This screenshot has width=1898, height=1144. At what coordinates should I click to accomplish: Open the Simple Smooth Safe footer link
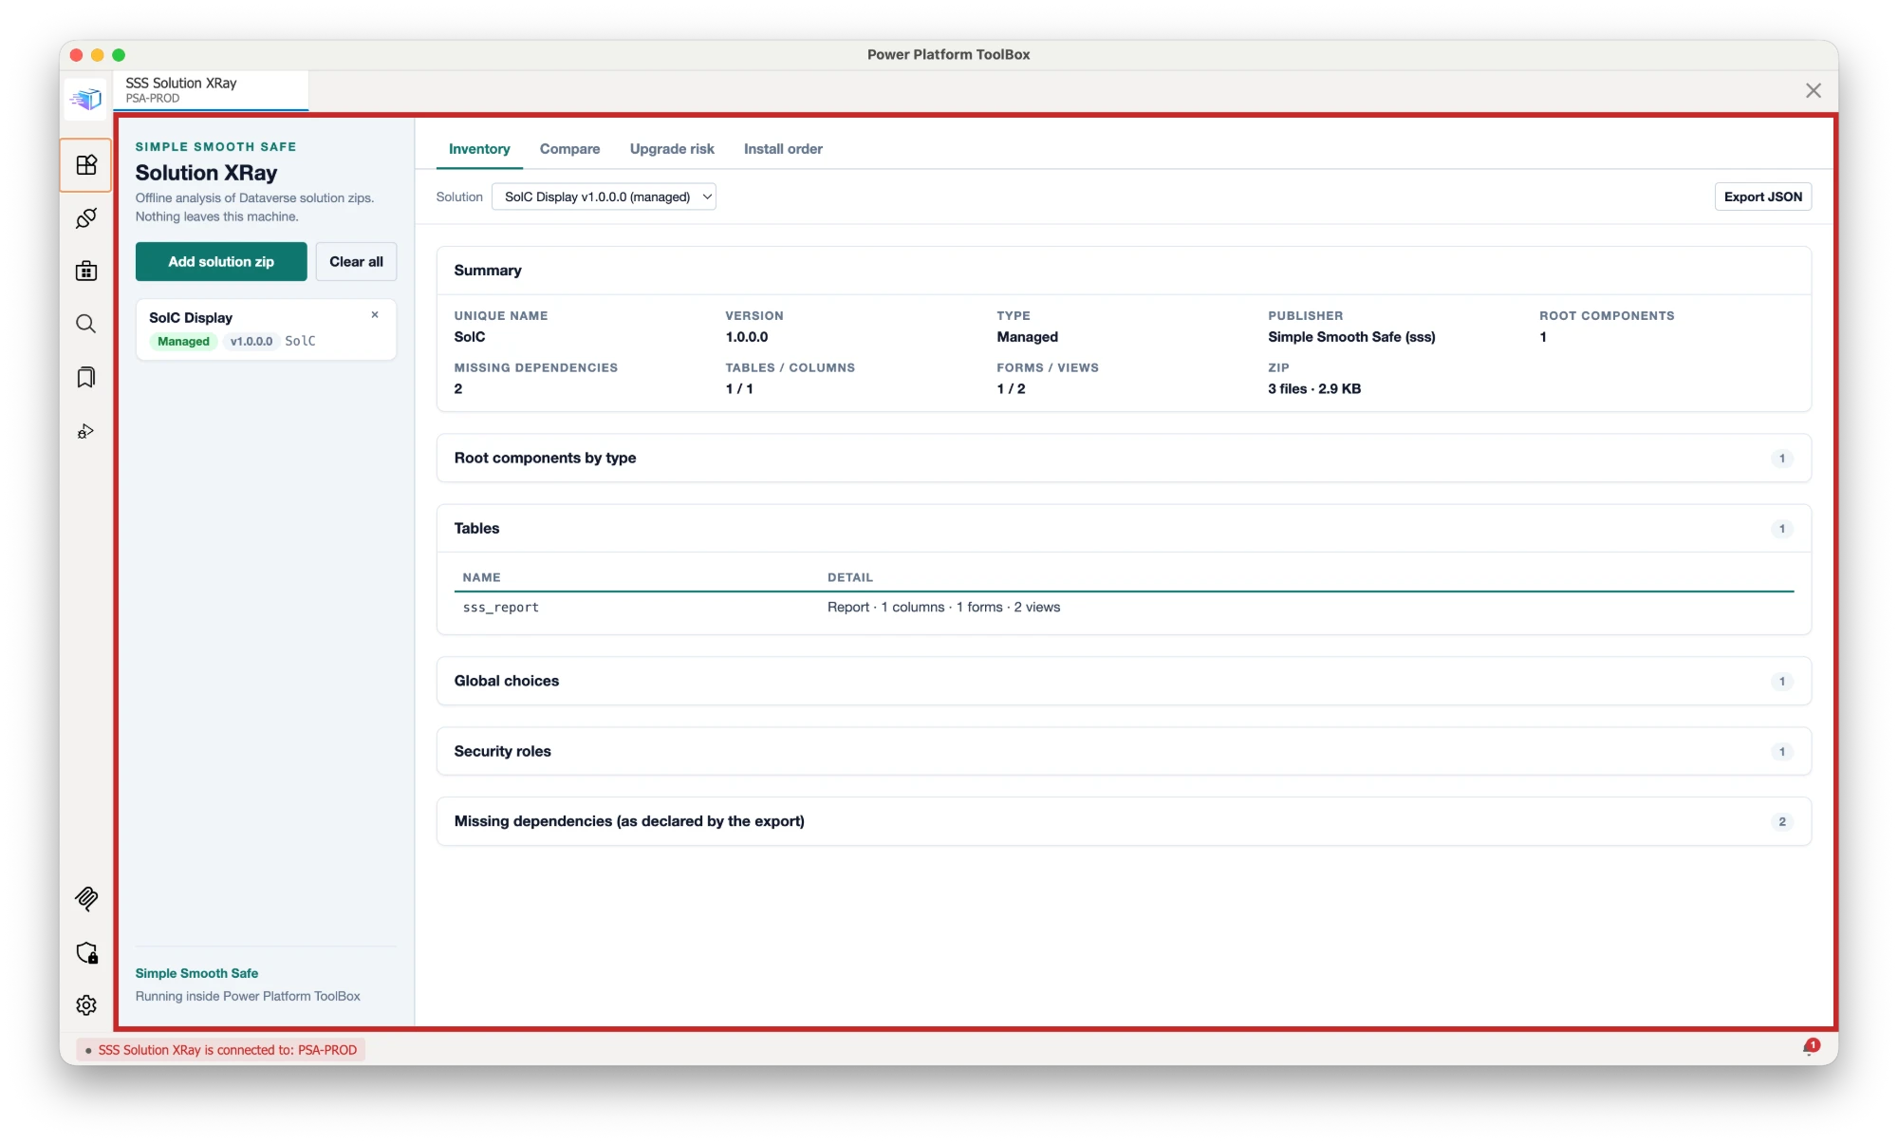[x=196, y=973]
